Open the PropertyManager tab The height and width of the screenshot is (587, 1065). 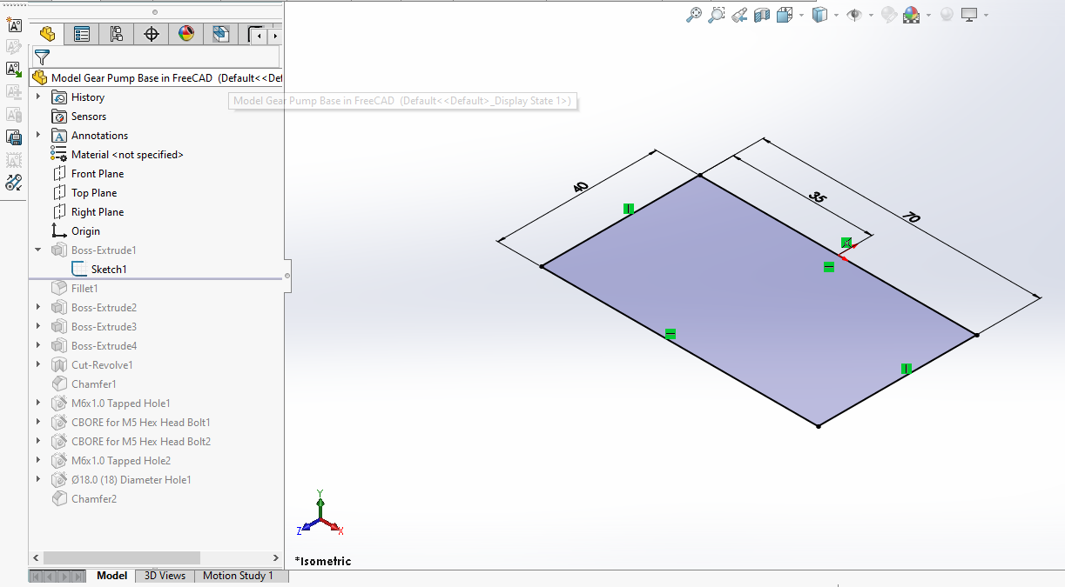(82, 35)
